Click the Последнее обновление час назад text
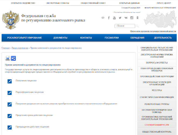 point(127,12)
